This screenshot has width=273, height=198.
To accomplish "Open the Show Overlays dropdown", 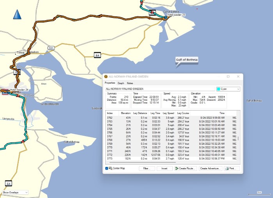I will [15, 193].
